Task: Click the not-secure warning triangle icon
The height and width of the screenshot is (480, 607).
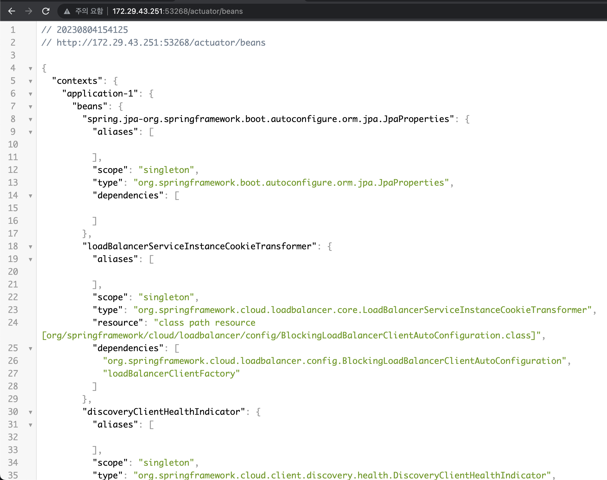Action: (x=67, y=11)
